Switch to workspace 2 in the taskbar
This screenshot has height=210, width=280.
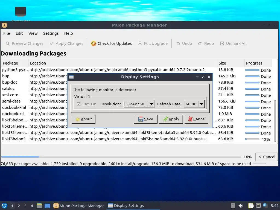pos(19,206)
